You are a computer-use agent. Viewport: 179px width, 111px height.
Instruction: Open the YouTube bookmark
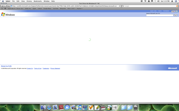click(55, 9)
